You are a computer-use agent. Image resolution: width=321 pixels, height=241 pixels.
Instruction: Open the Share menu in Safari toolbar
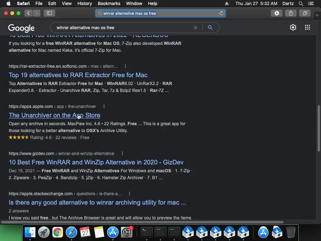click(291, 13)
